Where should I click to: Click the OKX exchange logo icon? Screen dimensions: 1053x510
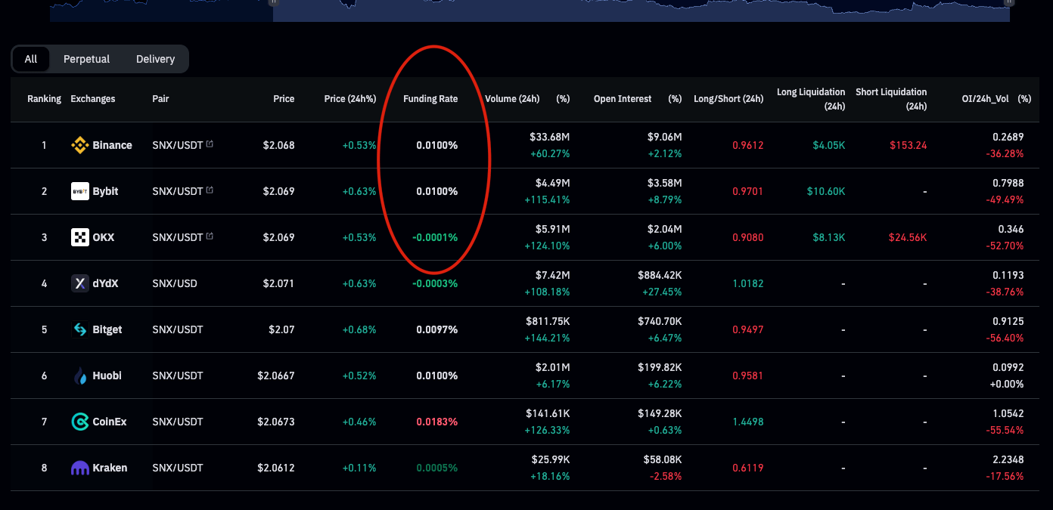click(x=79, y=237)
